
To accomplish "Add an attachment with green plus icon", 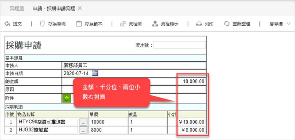I will click(x=66, y=98).
